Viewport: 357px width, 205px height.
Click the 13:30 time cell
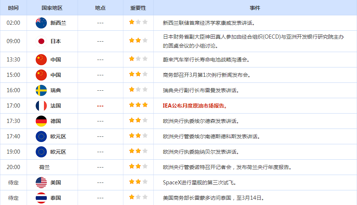coord(13,60)
